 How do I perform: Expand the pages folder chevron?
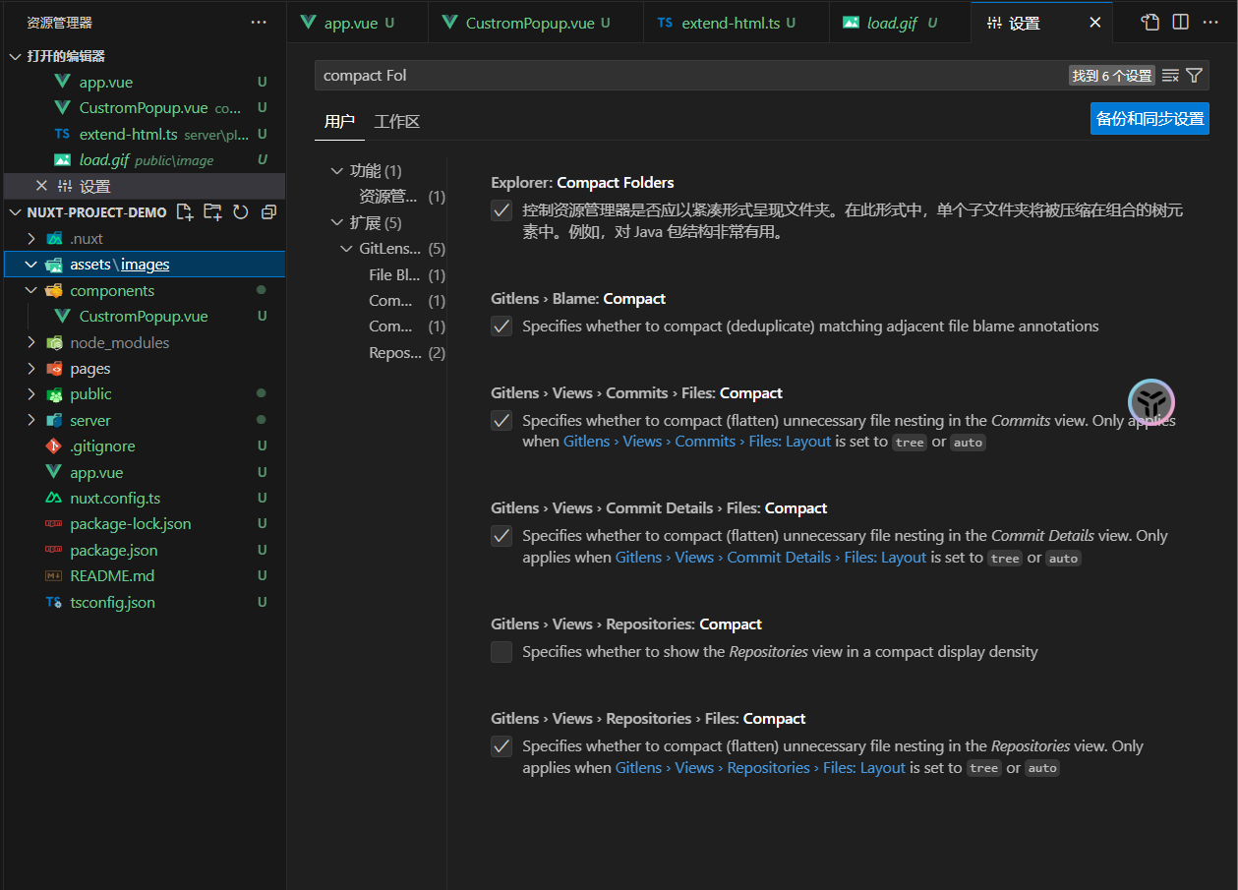[31, 369]
